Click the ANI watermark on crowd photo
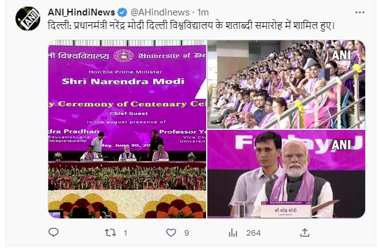The width and height of the screenshot is (380, 248). tap(341, 55)
